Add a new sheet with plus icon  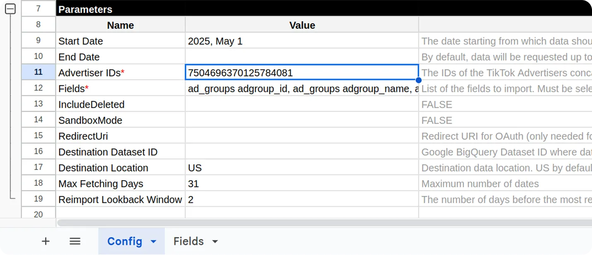click(46, 241)
